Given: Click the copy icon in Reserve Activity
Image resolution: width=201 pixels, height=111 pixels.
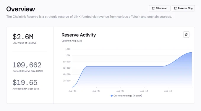Looking at the screenshot, I should pos(186,35).
